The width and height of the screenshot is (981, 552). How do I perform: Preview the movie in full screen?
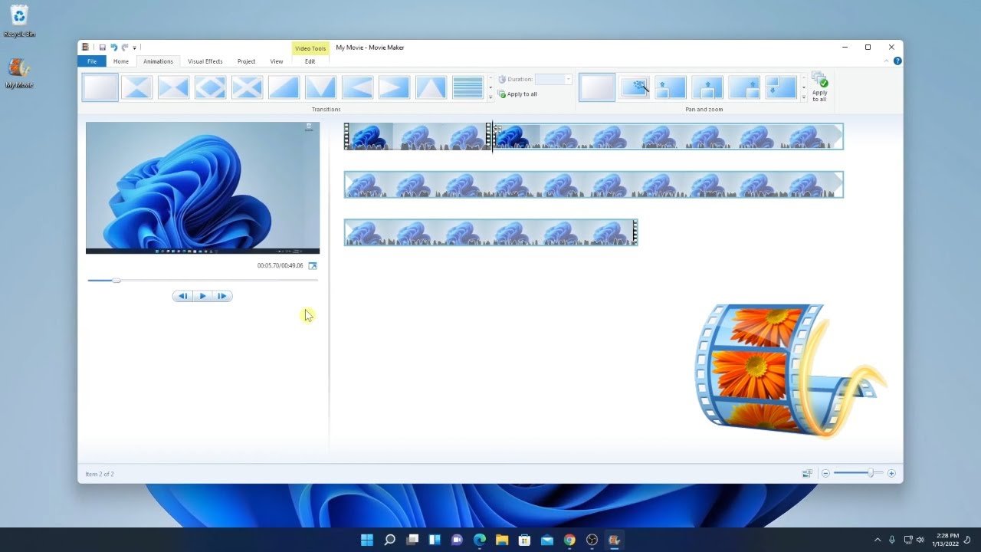[x=313, y=266]
